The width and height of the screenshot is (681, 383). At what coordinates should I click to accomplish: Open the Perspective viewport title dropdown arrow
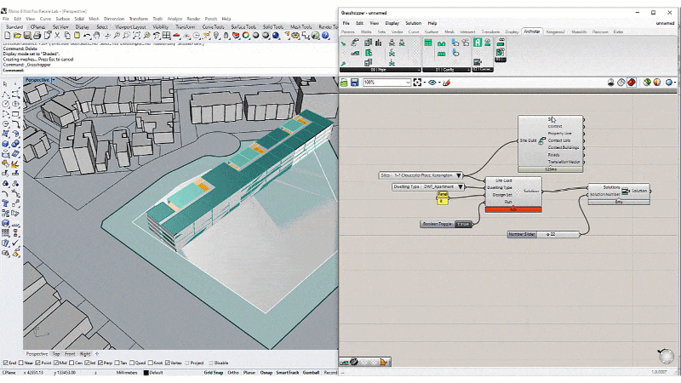point(53,80)
